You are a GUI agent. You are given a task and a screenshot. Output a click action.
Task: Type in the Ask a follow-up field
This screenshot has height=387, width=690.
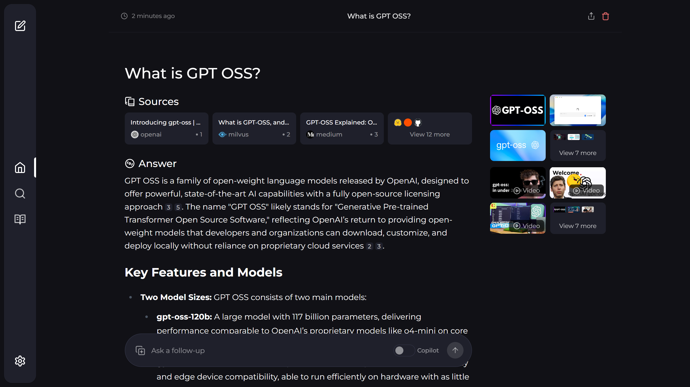pyautogui.click(x=268, y=350)
